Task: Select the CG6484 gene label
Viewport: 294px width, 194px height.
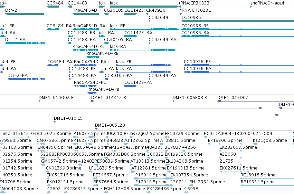Action: [x=55, y=3]
